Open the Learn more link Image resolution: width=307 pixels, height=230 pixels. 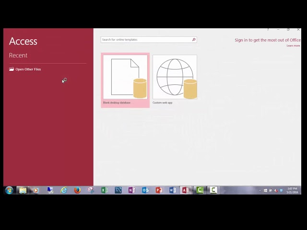tap(293, 46)
